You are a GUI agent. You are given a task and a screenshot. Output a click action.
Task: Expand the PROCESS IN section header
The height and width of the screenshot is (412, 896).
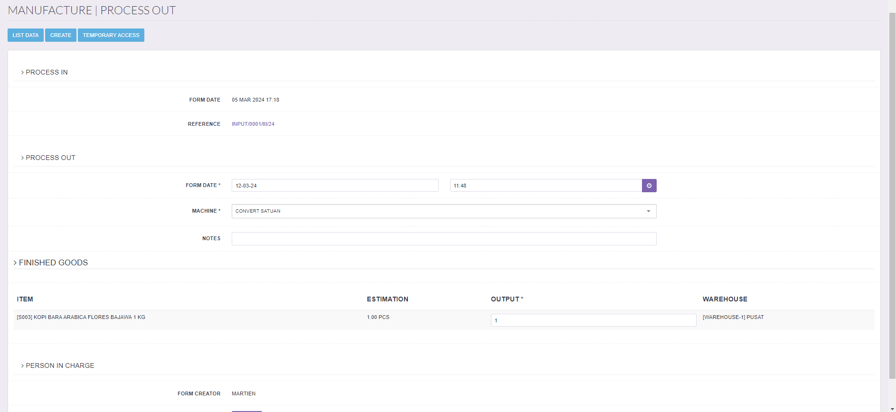(x=47, y=72)
